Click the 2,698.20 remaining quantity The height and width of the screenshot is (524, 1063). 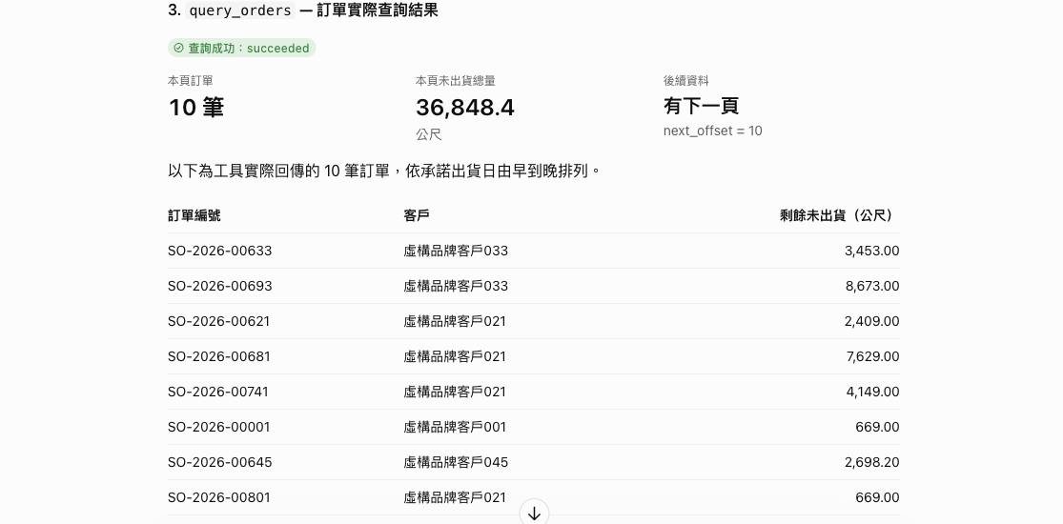[871, 462]
